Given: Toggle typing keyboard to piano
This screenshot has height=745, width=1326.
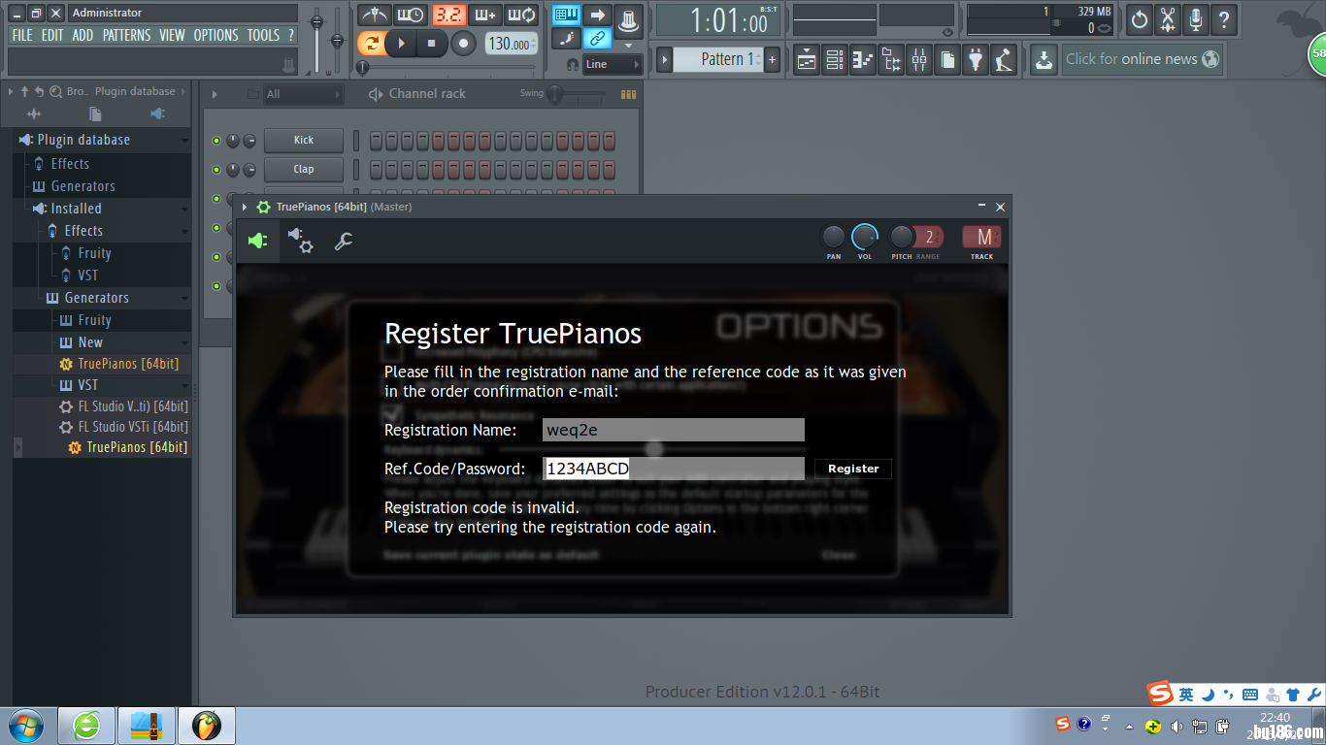Looking at the screenshot, I should [566, 15].
